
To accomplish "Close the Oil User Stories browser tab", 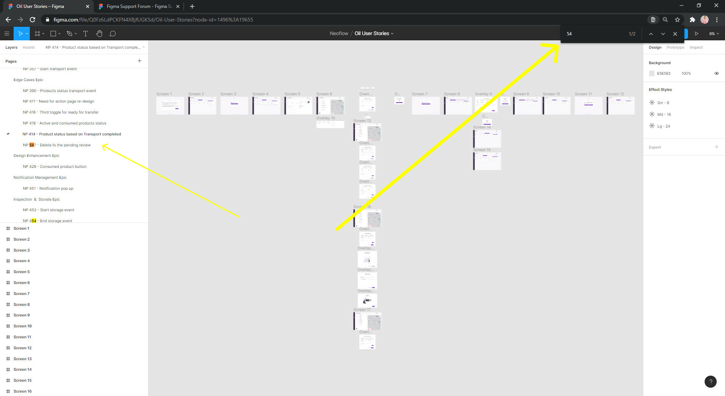I will coord(88,6).
